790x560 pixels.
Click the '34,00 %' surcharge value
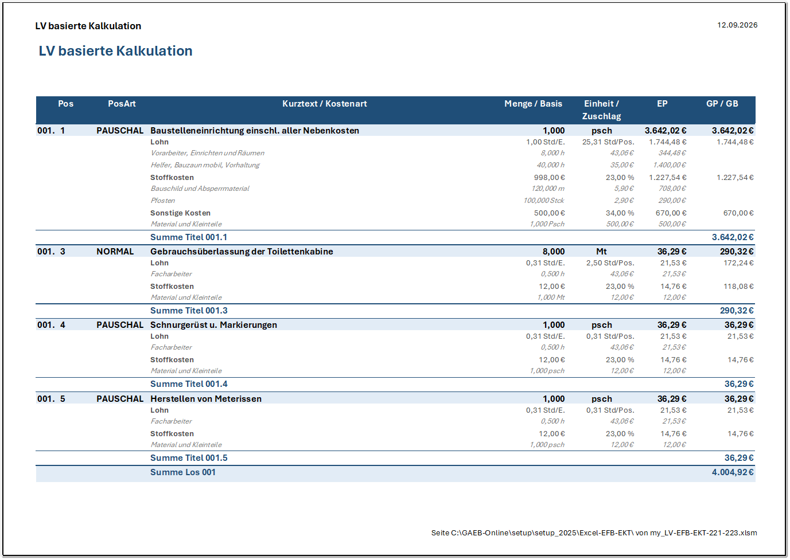coord(620,213)
